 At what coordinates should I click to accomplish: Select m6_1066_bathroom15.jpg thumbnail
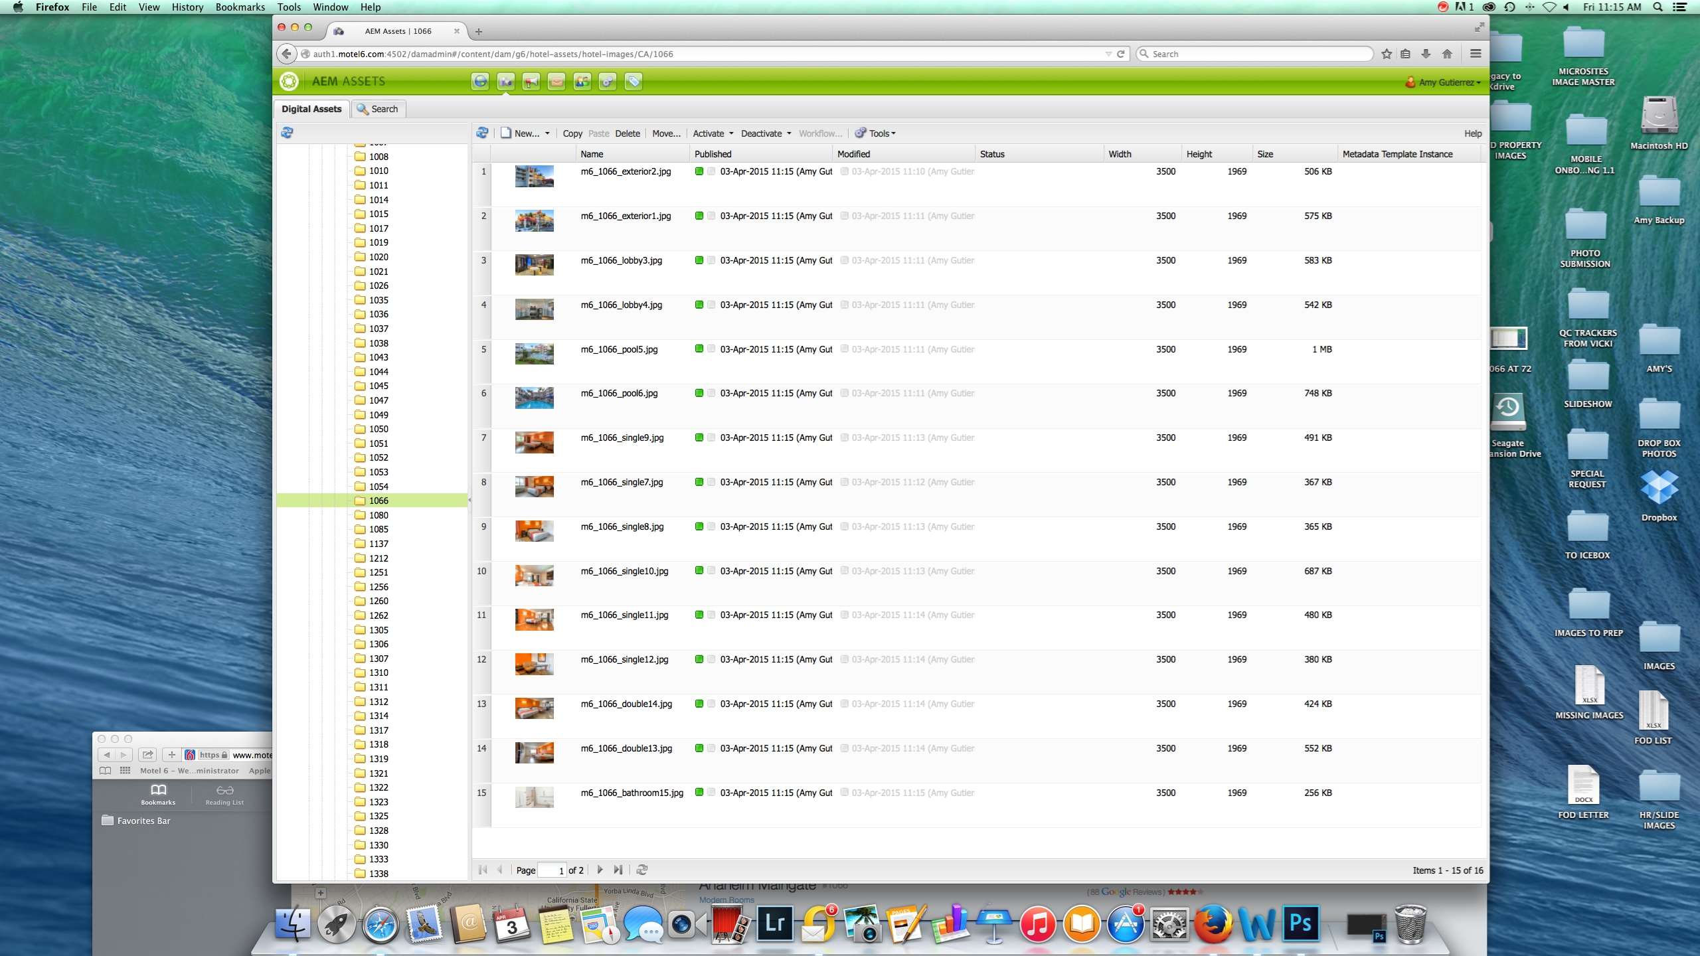[x=535, y=797]
